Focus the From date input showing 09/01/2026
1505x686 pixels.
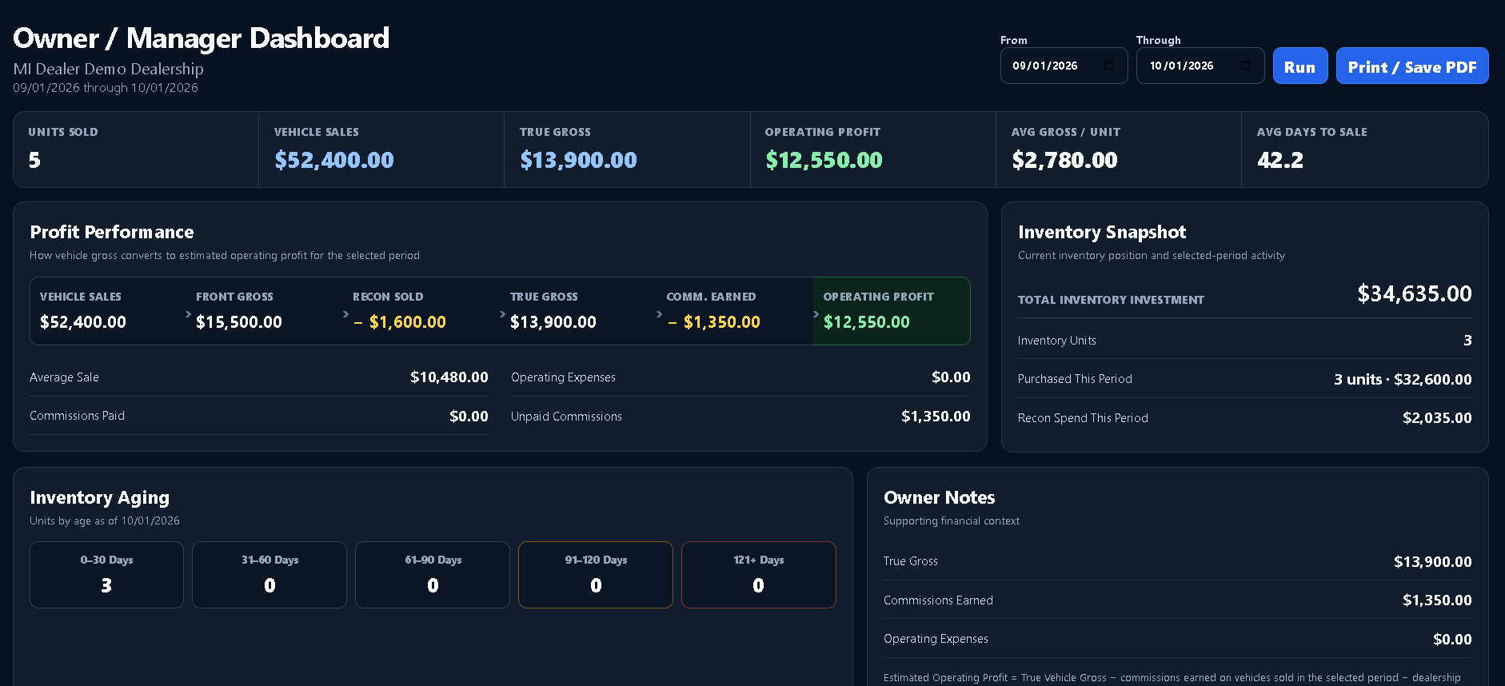pos(1064,66)
